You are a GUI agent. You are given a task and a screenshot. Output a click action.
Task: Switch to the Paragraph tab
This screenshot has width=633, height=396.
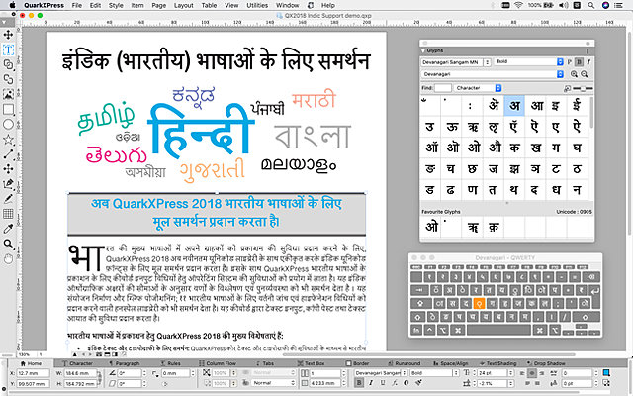[x=125, y=363]
